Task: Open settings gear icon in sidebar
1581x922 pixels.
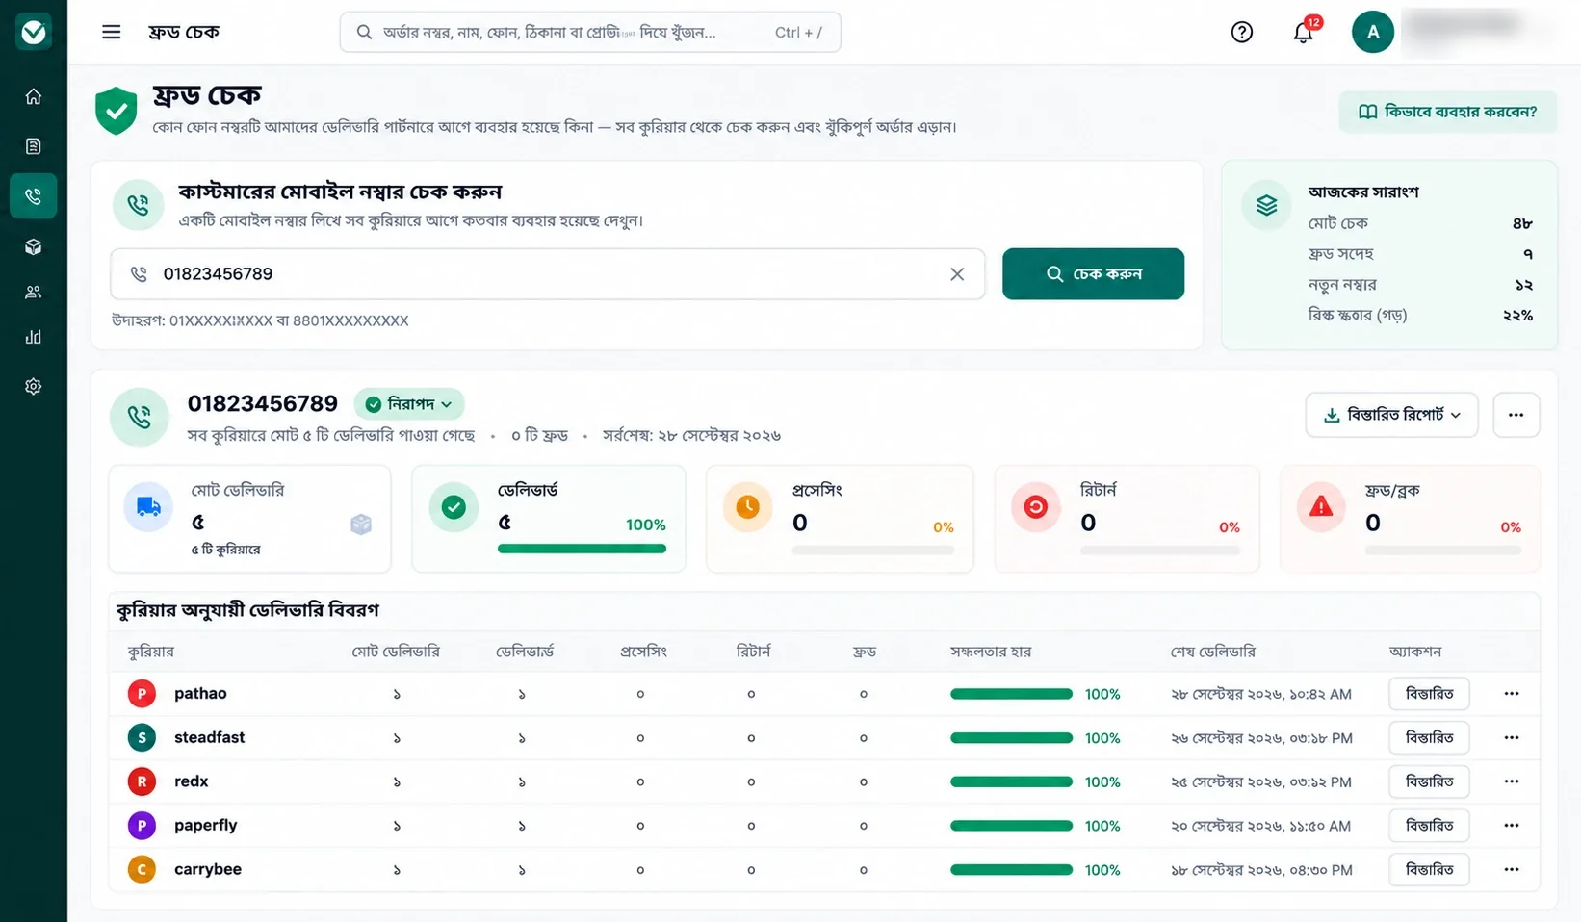Action: click(34, 386)
